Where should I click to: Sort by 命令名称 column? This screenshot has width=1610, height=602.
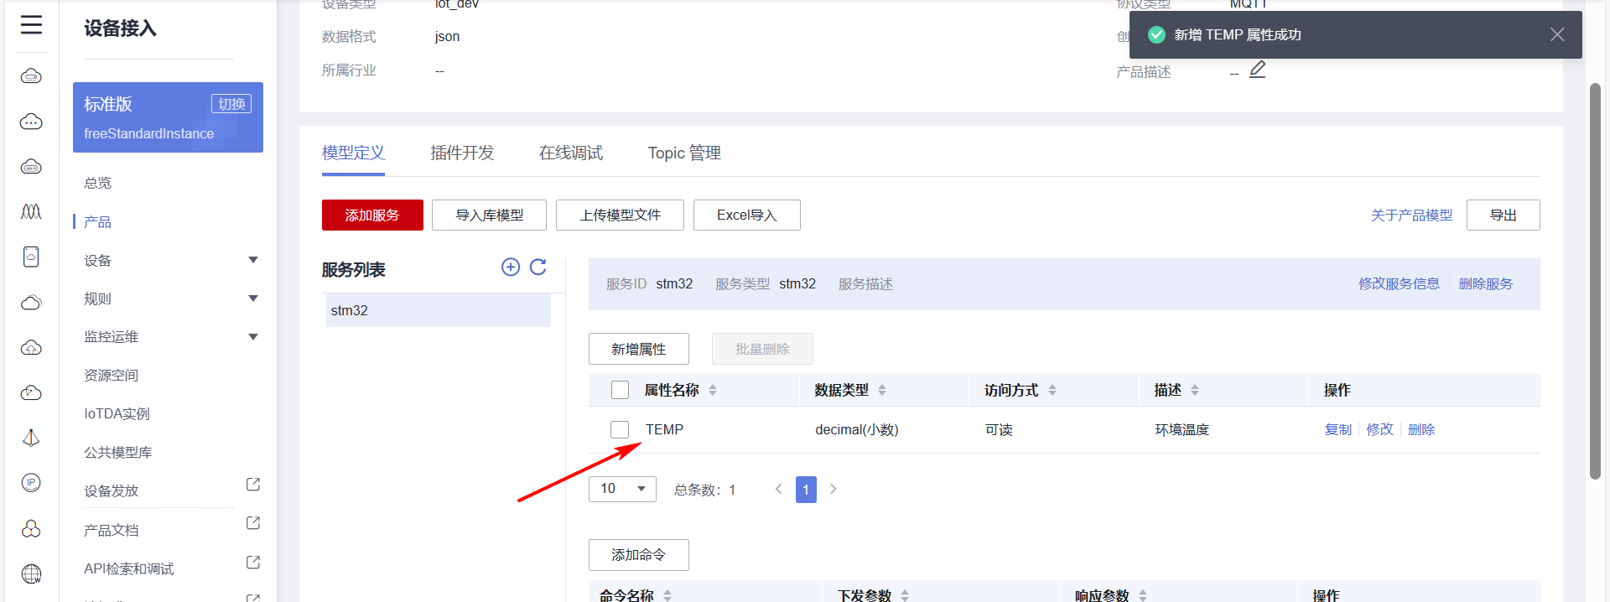[x=667, y=595]
